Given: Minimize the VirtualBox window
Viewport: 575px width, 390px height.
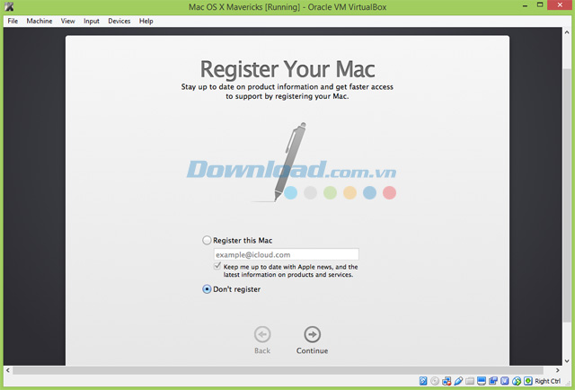Looking at the screenshot, I should [525, 5].
